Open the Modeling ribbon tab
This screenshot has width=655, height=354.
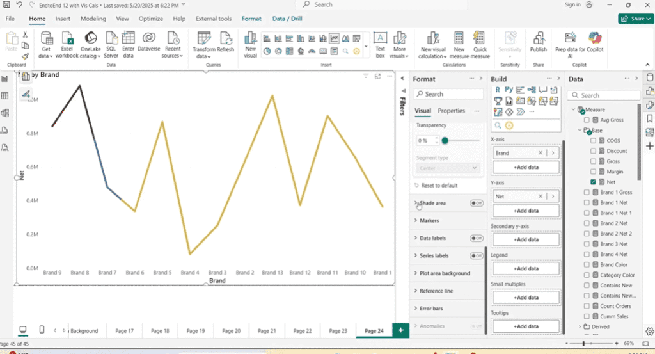click(x=93, y=19)
